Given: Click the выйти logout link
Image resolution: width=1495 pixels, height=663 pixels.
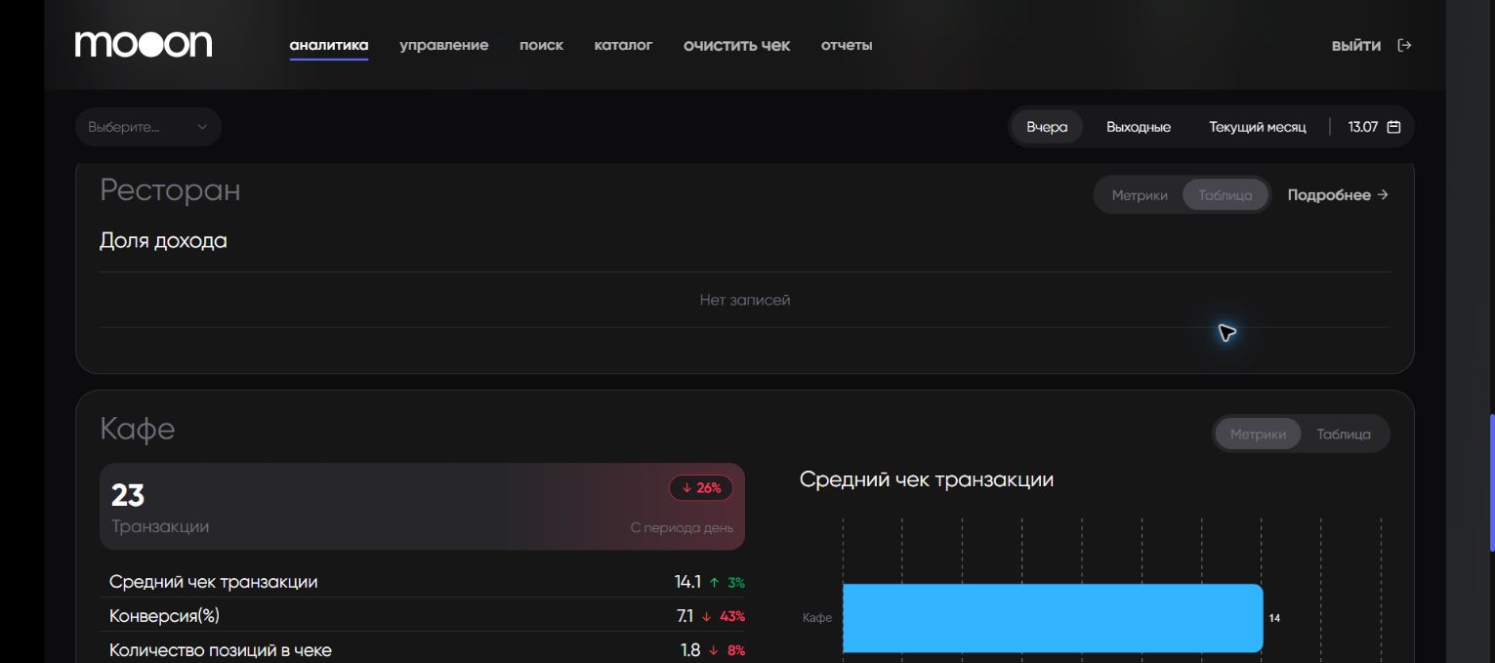Looking at the screenshot, I should coord(1356,45).
